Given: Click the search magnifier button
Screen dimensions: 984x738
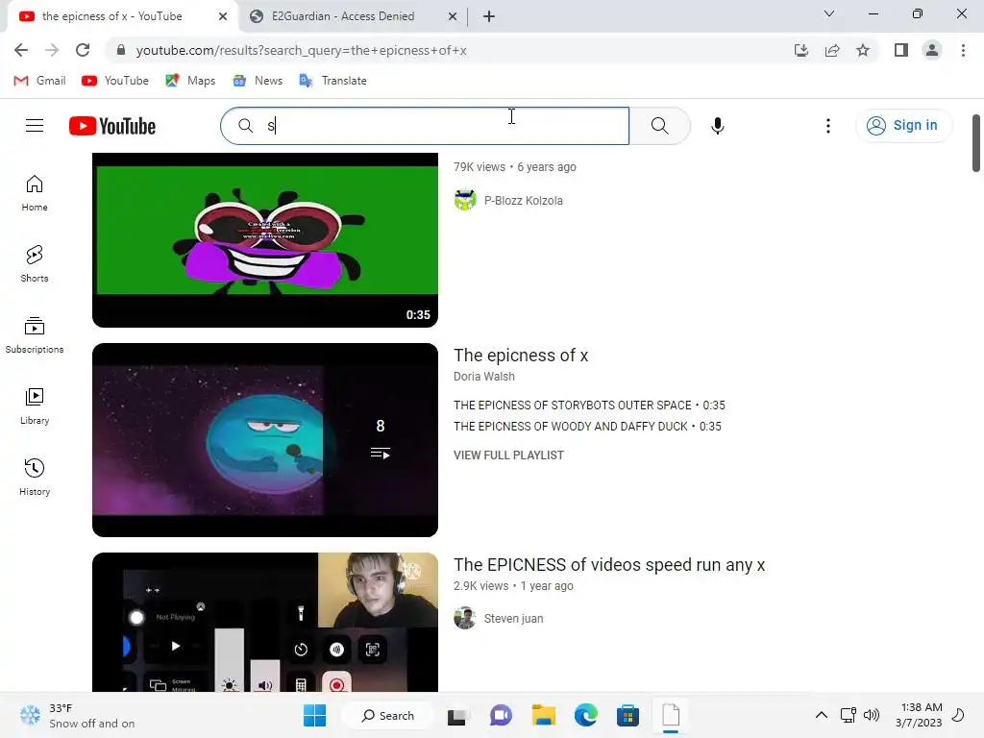Looking at the screenshot, I should 659,126.
